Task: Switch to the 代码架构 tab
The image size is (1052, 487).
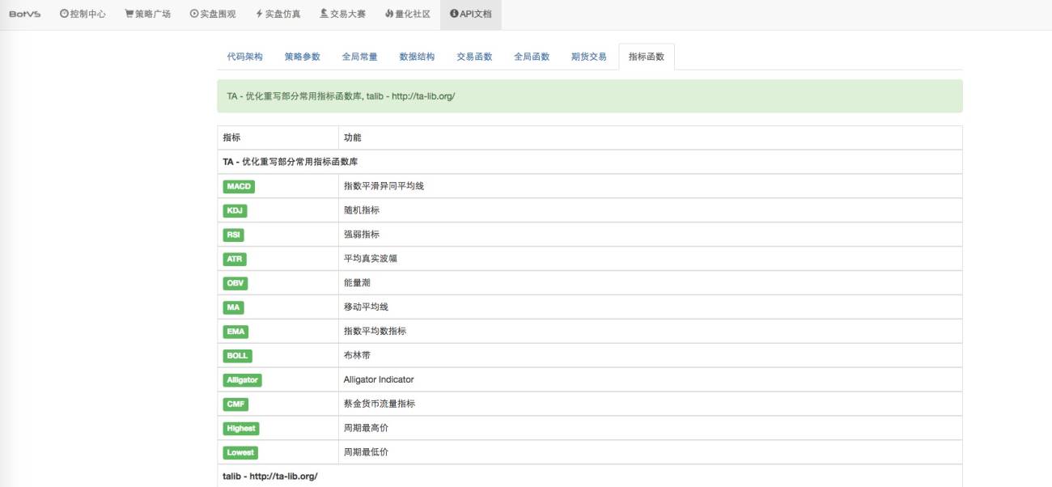Action: tap(245, 57)
